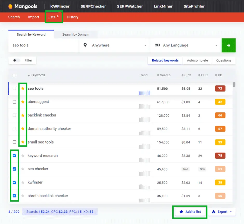Sort by the Search volume column
This screenshot has width=244, height=224.
(164, 75)
